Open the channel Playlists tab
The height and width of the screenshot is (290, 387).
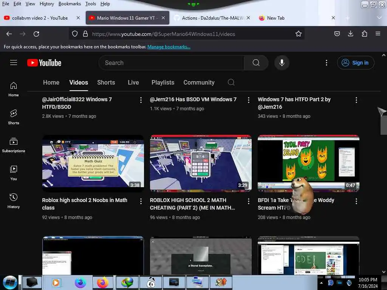tap(163, 82)
